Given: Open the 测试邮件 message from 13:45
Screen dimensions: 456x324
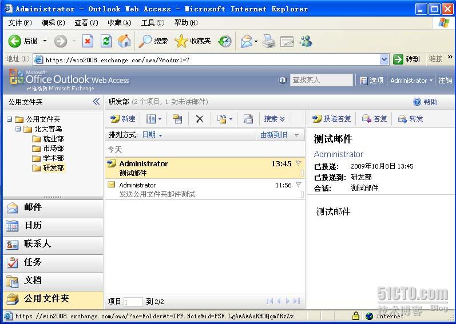Looking at the screenshot, I should (x=205, y=168).
